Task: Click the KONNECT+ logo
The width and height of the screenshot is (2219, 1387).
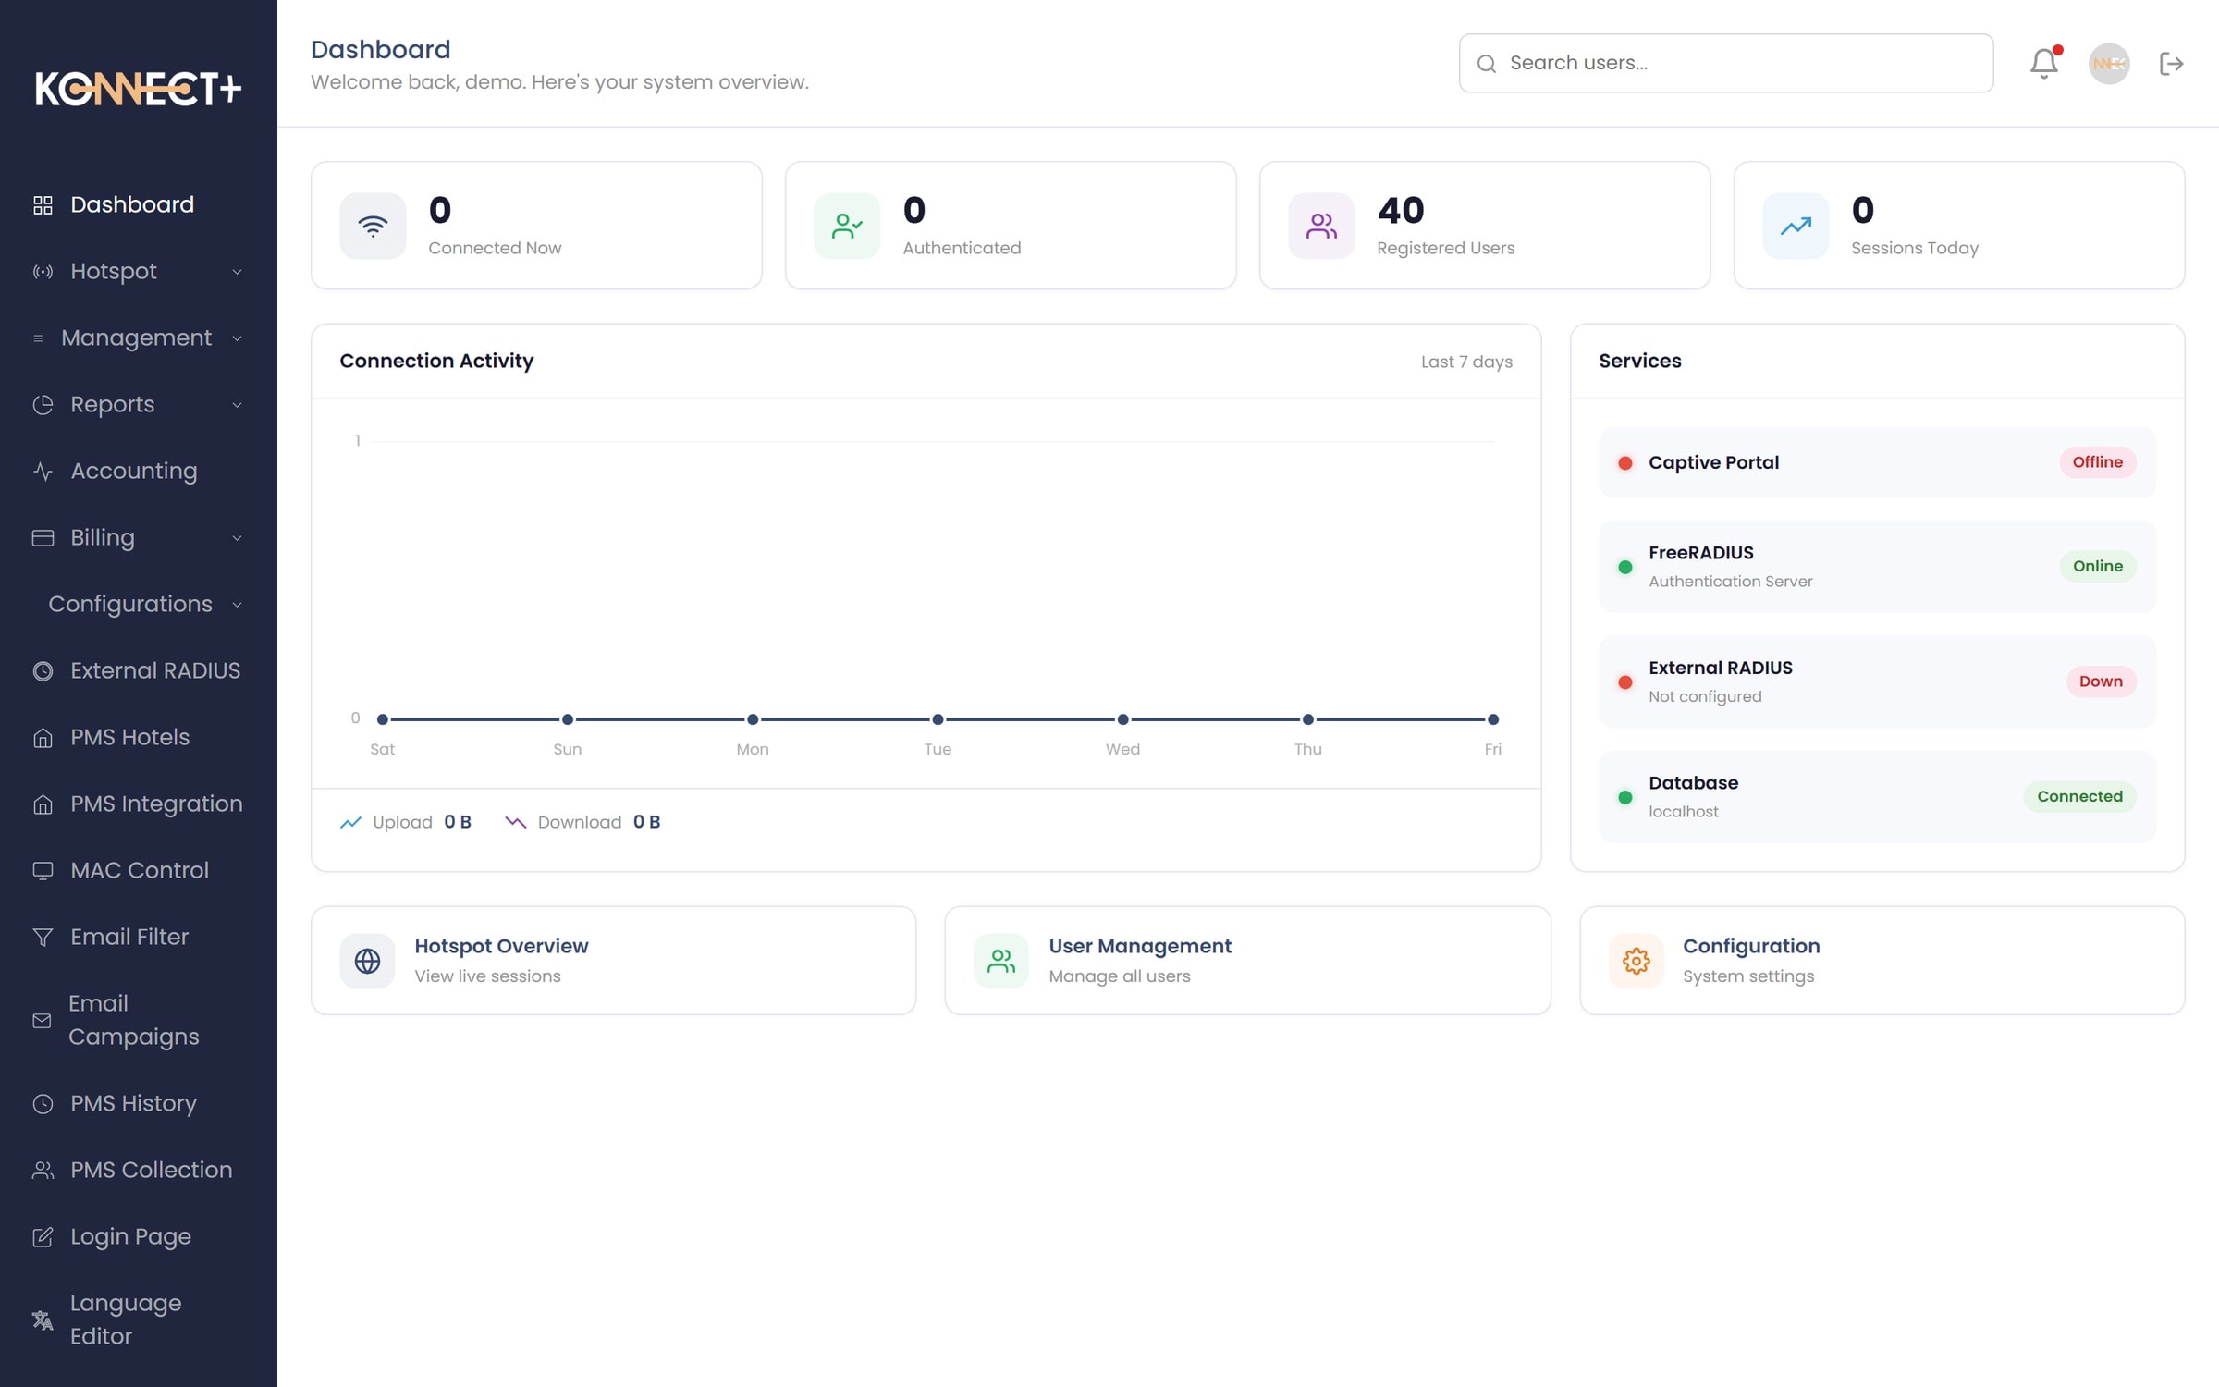Action: [139, 89]
